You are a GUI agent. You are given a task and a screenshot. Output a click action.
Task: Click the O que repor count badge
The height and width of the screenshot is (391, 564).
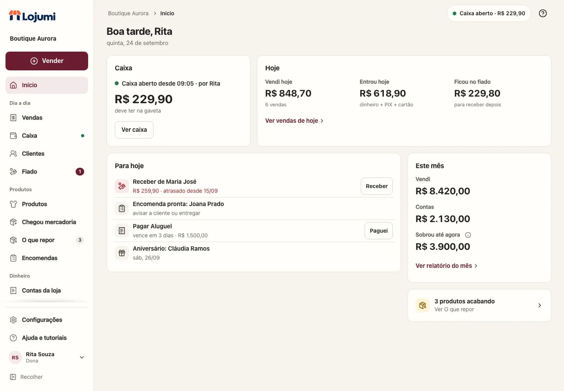pos(80,240)
